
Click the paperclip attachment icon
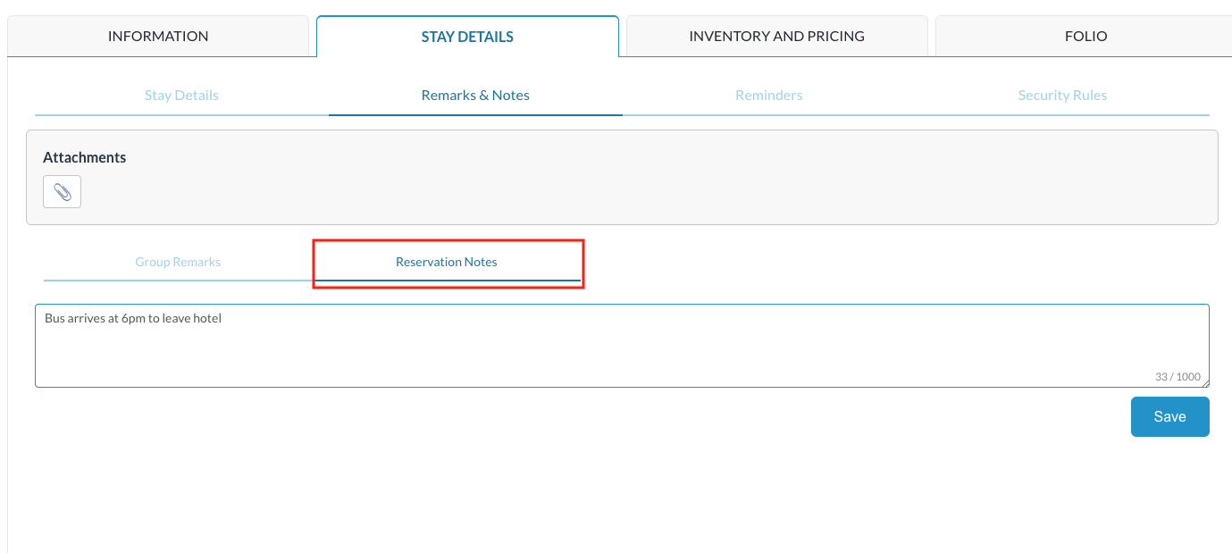(62, 192)
